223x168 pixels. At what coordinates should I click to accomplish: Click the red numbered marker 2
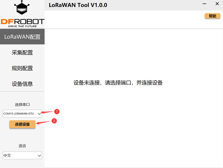pos(55,121)
